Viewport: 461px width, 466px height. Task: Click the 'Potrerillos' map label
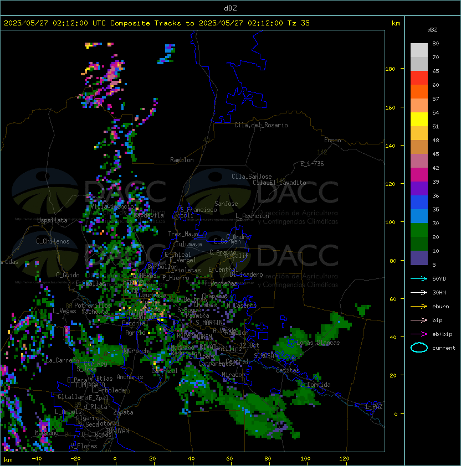93,306
